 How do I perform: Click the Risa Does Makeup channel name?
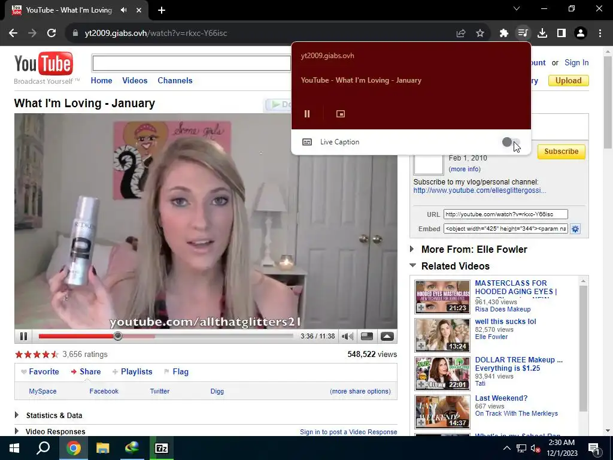pos(503,310)
